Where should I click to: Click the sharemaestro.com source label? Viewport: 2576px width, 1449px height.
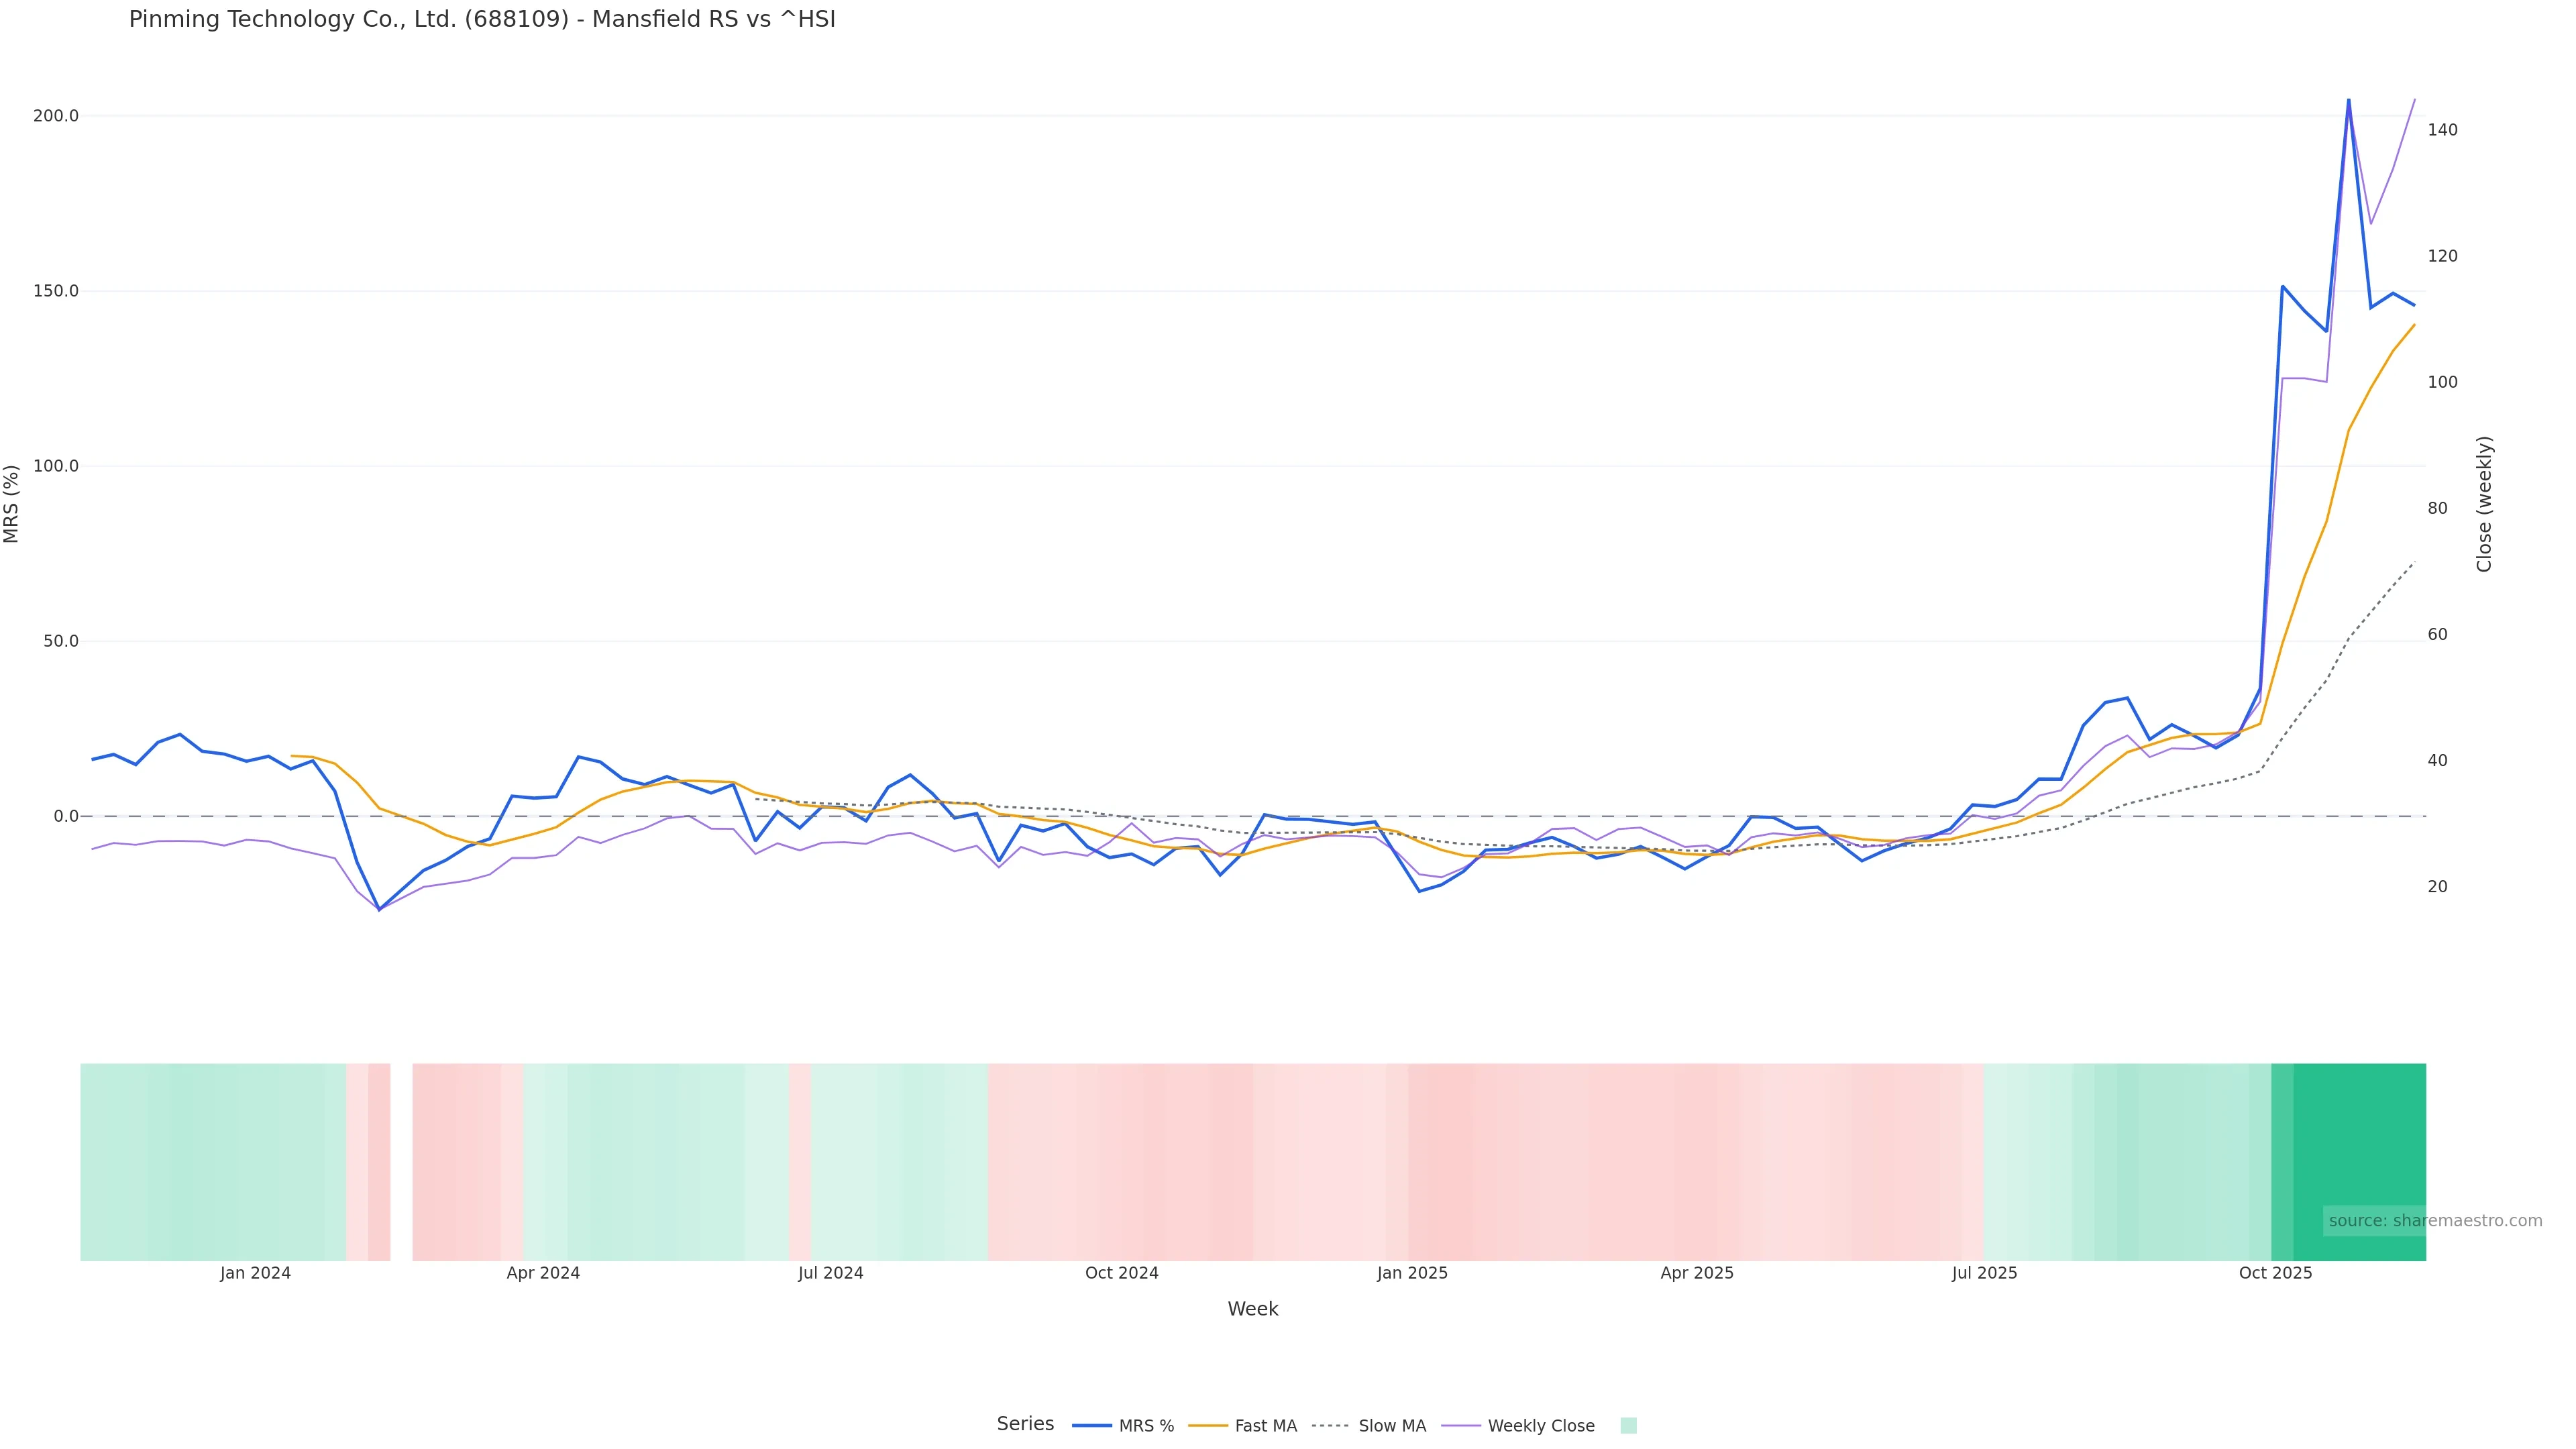[2435, 1221]
